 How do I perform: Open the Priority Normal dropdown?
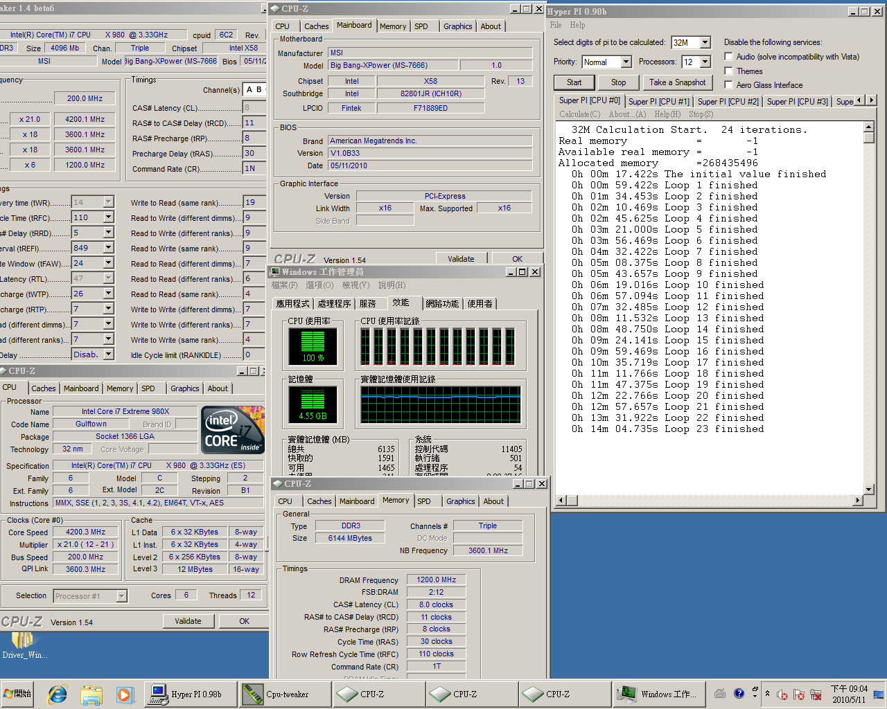tap(626, 62)
